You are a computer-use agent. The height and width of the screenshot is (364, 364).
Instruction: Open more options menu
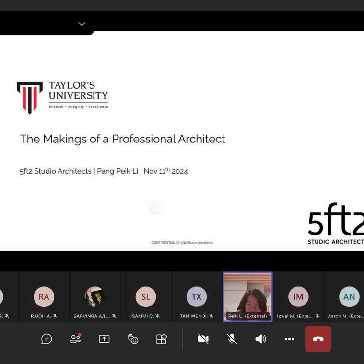289,339
